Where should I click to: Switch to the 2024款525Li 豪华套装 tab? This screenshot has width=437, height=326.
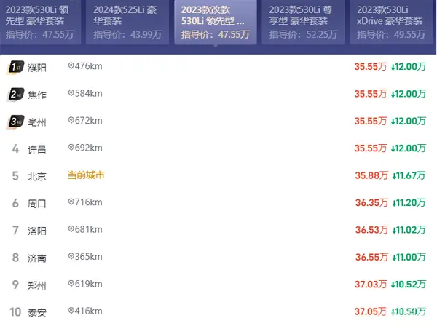click(127, 22)
